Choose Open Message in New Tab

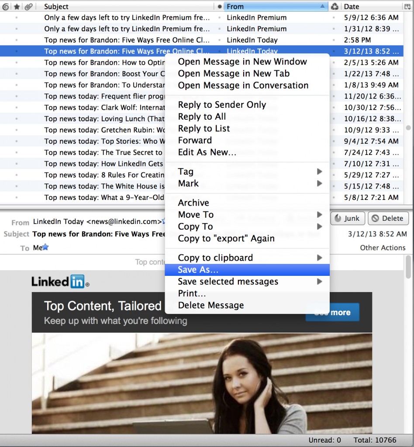pyautogui.click(x=247, y=73)
